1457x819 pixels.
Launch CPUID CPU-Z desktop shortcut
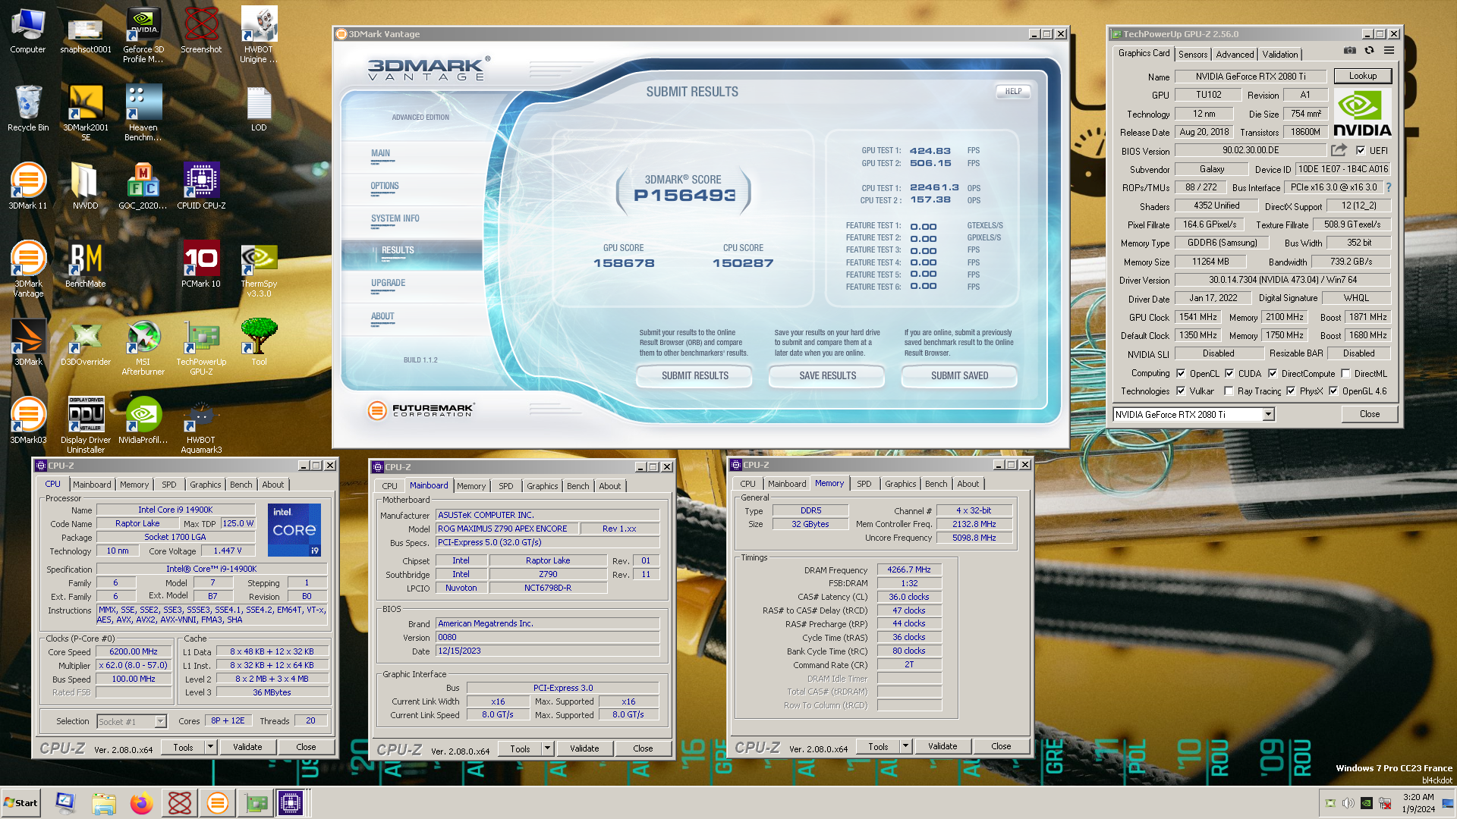(x=201, y=186)
